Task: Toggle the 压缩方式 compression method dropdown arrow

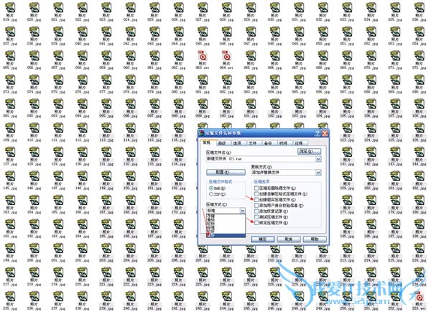Action: click(x=243, y=211)
